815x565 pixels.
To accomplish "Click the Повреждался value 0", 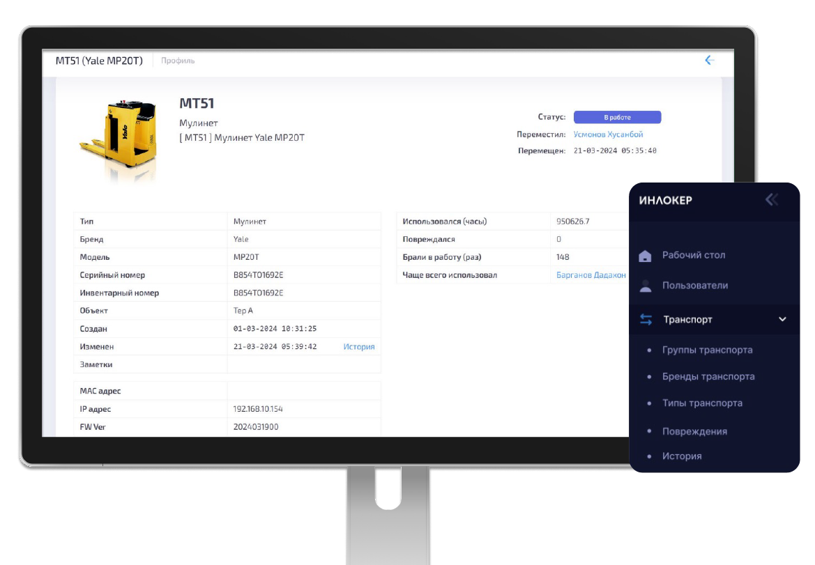I will [558, 240].
